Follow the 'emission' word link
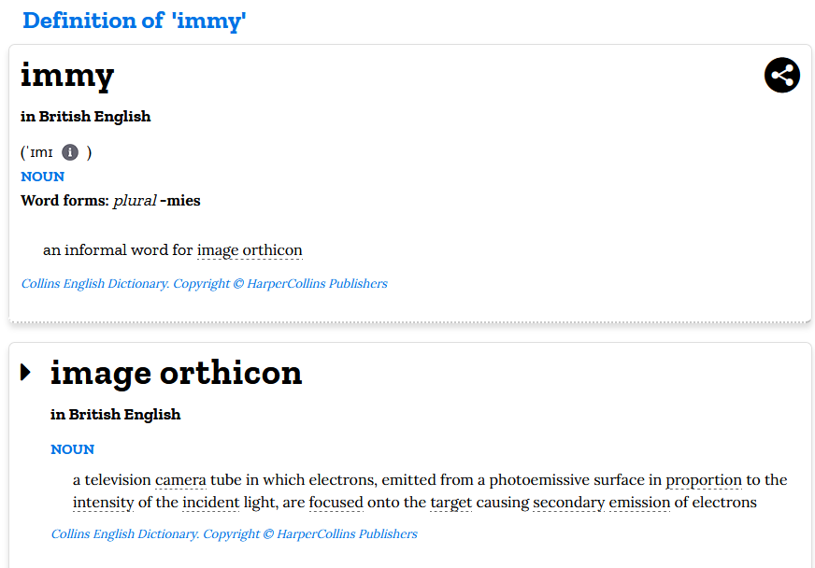The image size is (815, 568). tap(639, 503)
